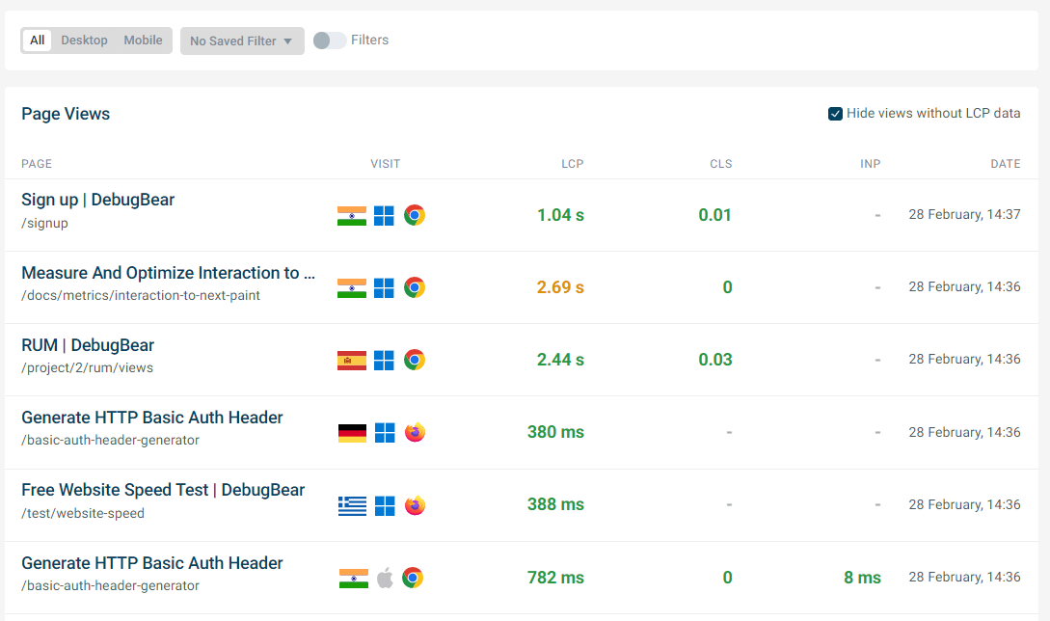Click Windows icon in RUM row
The width and height of the screenshot is (1050, 621).
pos(384,361)
